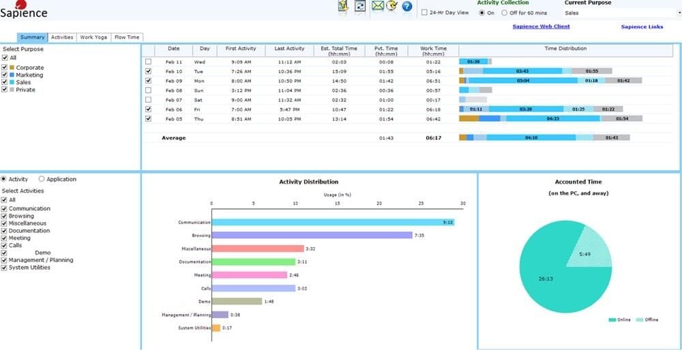Uncheck the Management / Planning checkbox
Viewport: 682px width, 351px height.
(4, 260)
